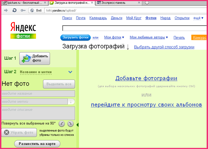This screenshot has height=149, width=208.
Task: Expand the ещё menu in the top navigation
Action: point(198,18)
